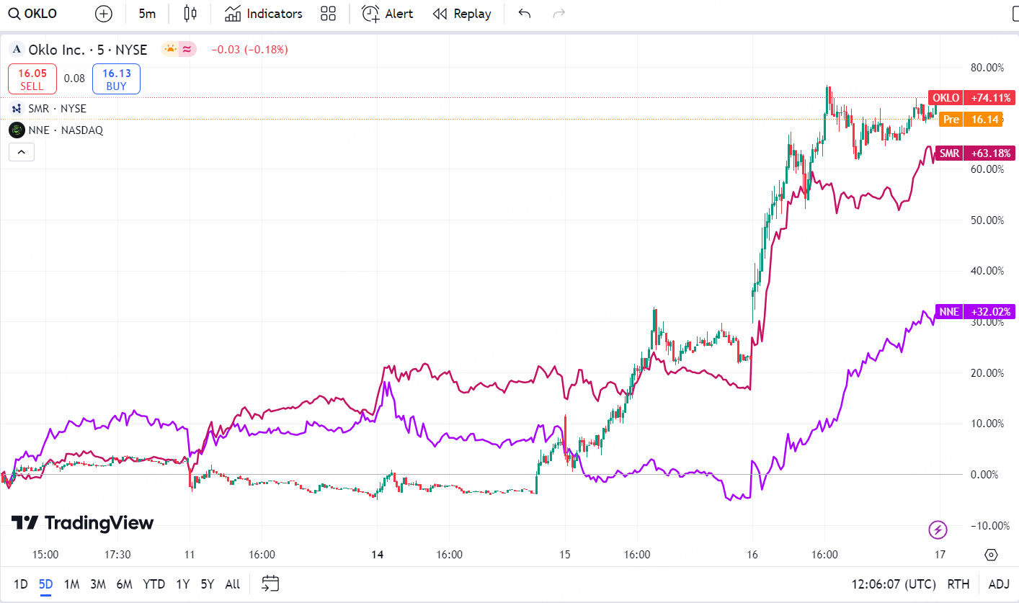Collapse the chart legend with chevron
1019x603 pixels.
click(21, 152)
